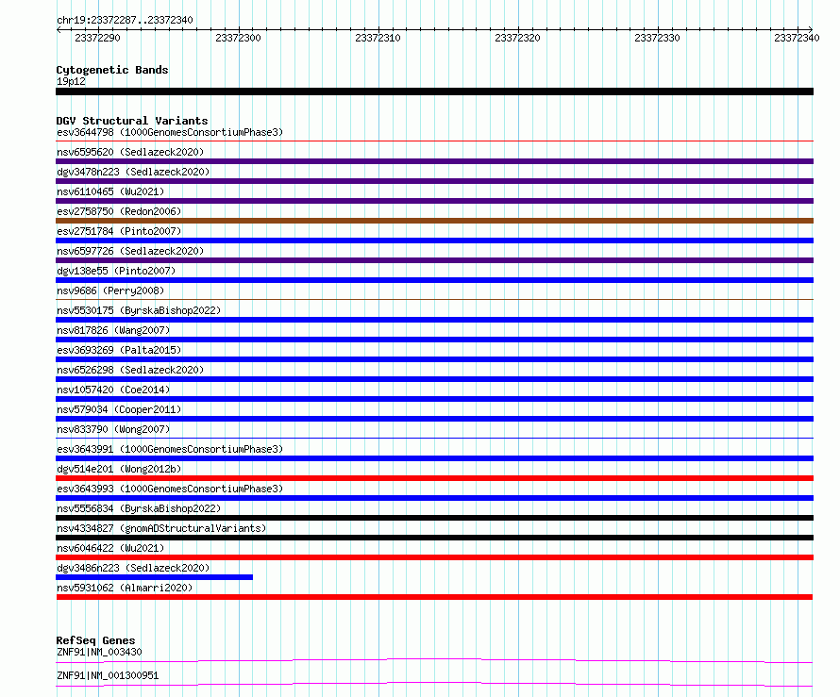This screenshot has width=840, height=697.
Task: Click ruler position 23372320
Action: point(517,38)
